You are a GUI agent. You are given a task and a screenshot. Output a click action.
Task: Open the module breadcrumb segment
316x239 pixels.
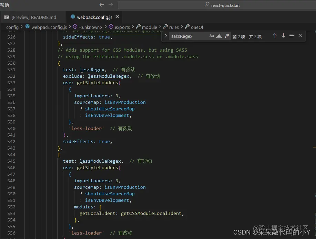click(x=149, y=27)
